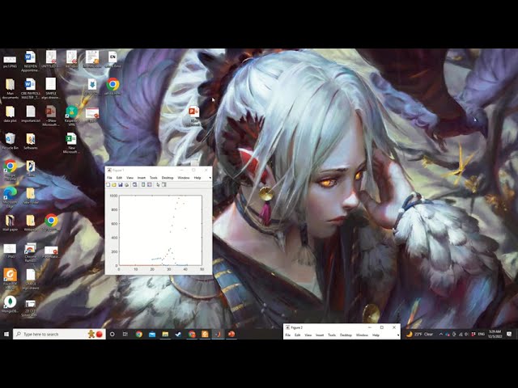
Task: Select the Recycle Bin desktop icon
Action: [x=11, y=141]
